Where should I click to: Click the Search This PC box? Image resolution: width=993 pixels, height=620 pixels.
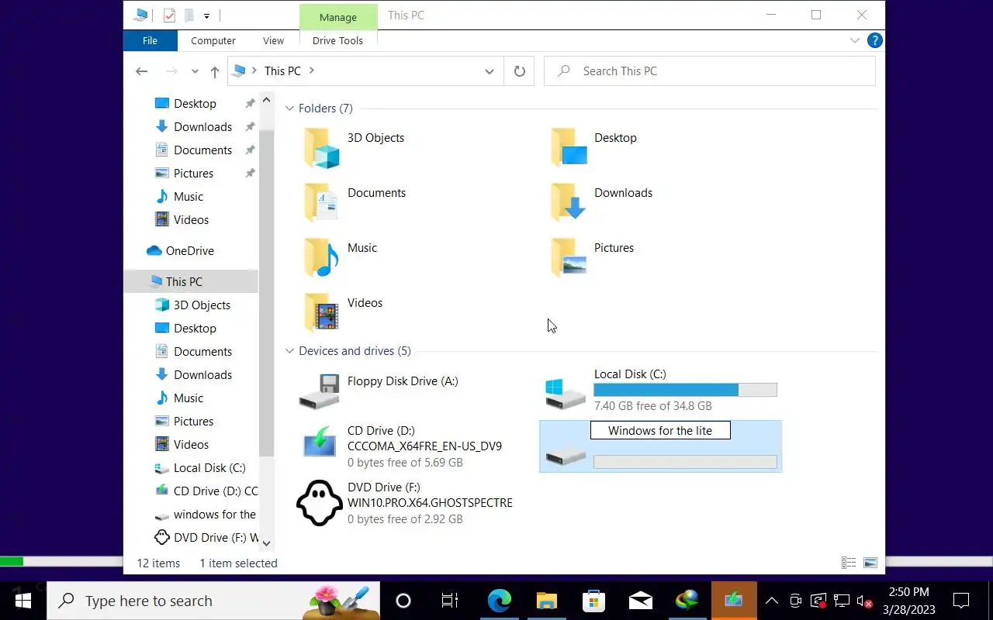(710, 71)
